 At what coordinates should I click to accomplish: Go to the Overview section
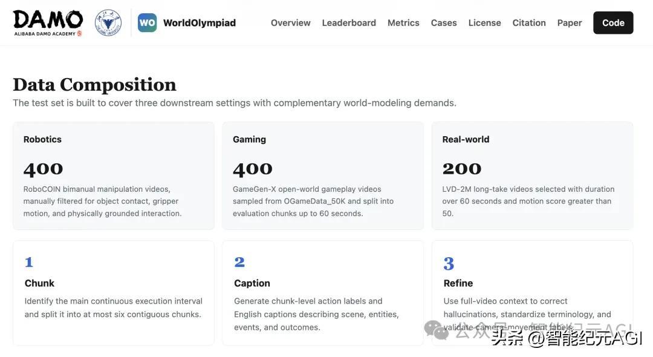[291, 23]
